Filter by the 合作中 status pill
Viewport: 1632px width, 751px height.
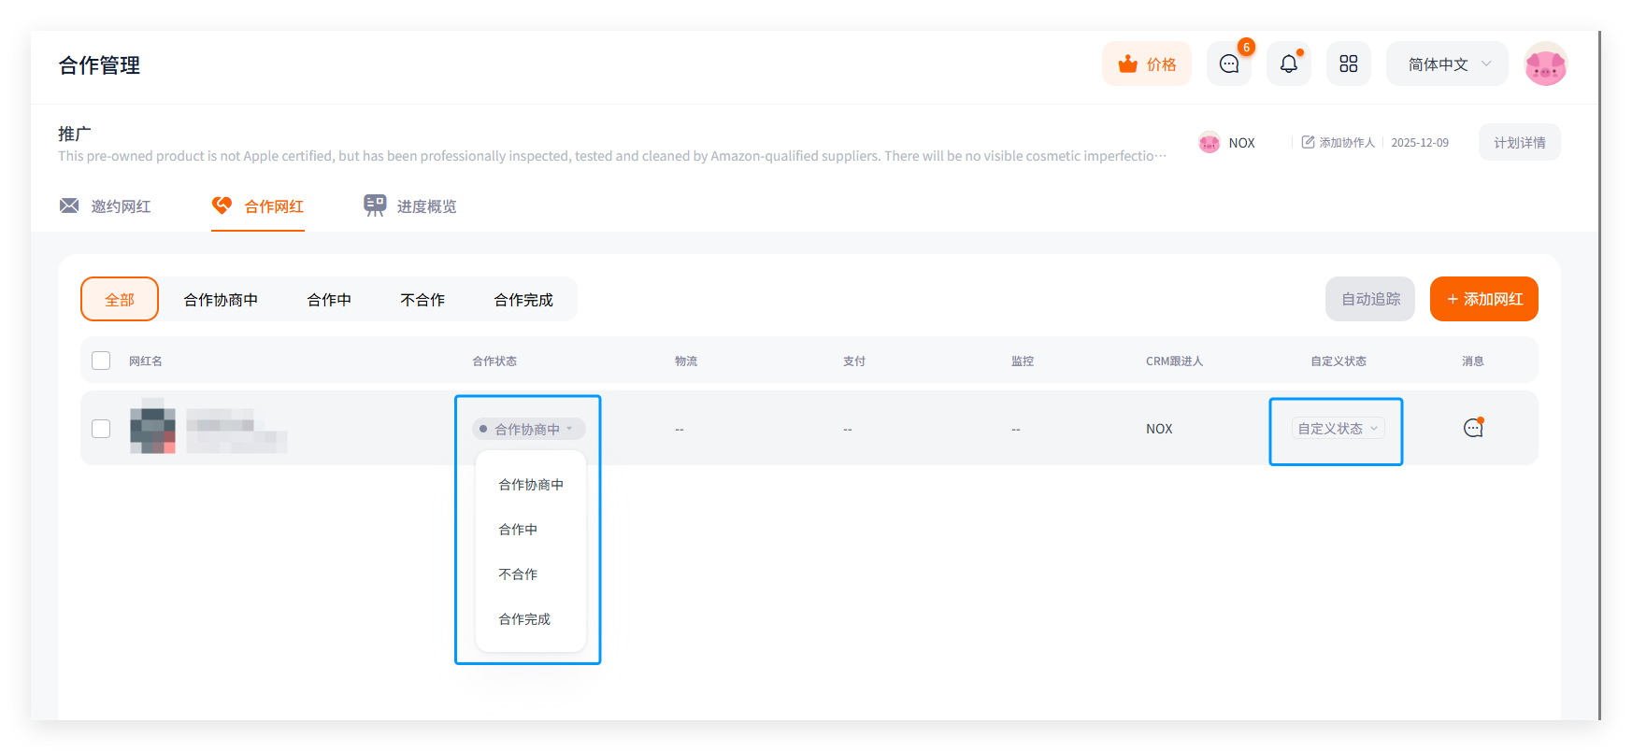tap(329, 300)
